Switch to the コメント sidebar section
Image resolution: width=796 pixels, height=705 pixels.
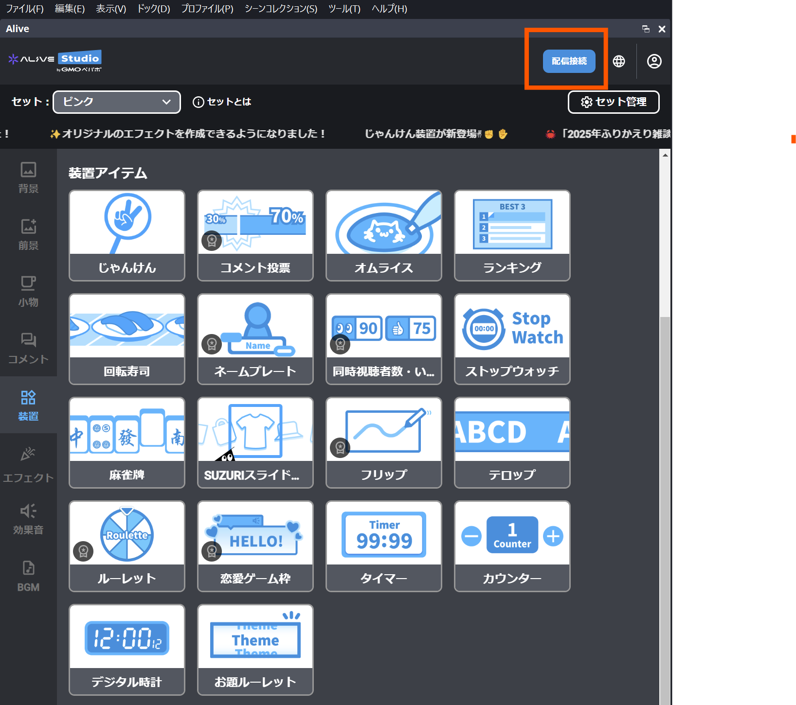(x=28, y=348)
